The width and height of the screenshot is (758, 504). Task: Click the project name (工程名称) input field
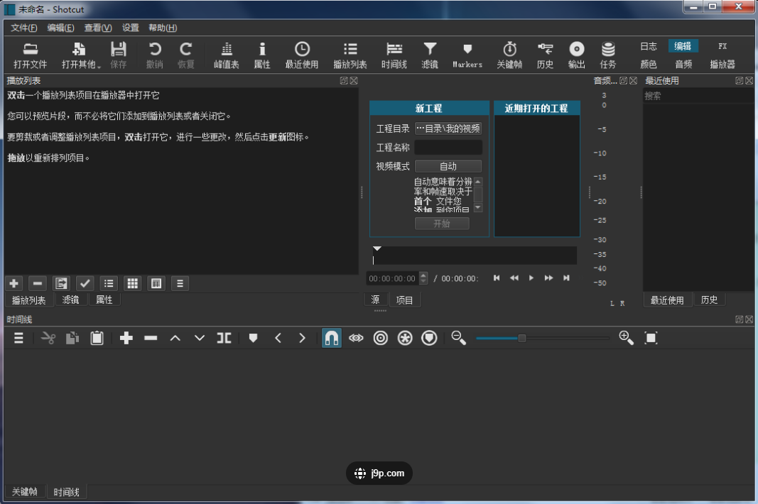[x=448, y=148]
